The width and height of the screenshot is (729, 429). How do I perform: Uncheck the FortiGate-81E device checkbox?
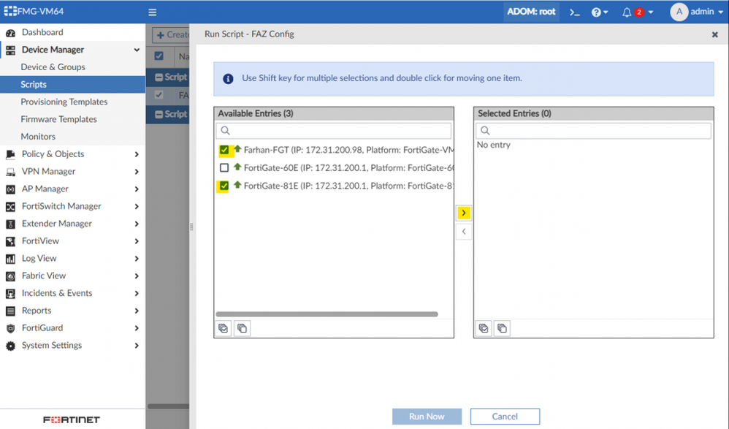(224, 186)
